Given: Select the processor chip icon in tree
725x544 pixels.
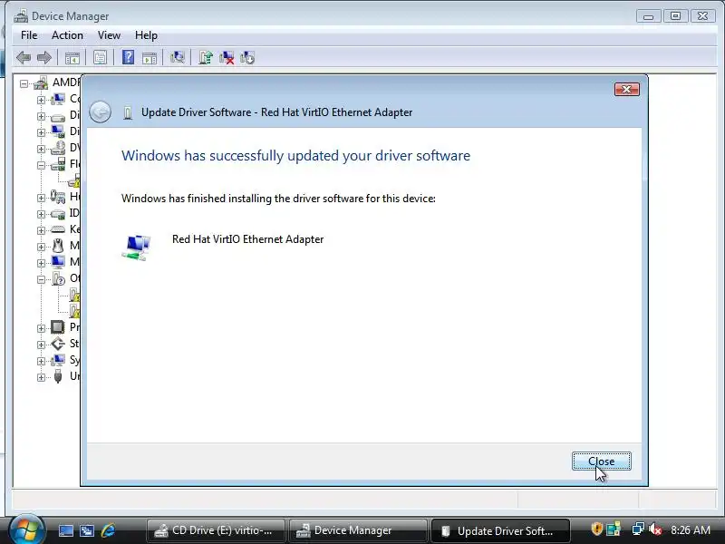Looking at the screenshot, I should coord(58,327).
